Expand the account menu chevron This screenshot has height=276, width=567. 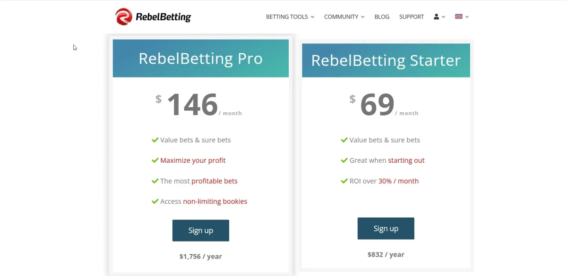443,17
